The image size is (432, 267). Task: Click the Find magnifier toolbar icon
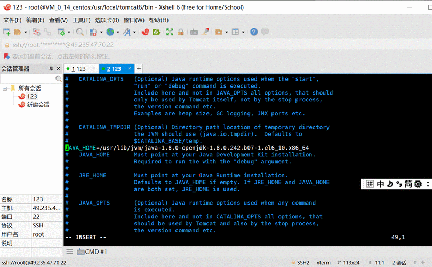click(80, 32)
